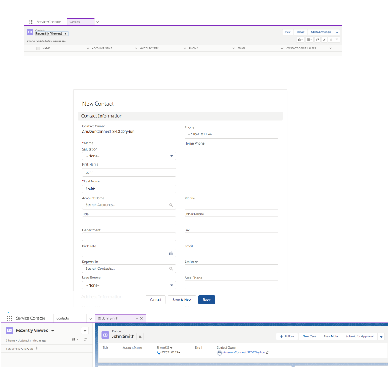Click the Follow button
The image size is (388, 367).
pos(287,337)
